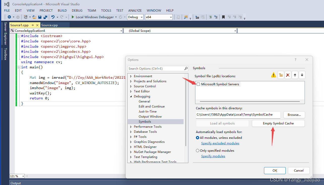
Task: Click the move location up arrow
Action: pyautogui.click(x=295, y=75)
